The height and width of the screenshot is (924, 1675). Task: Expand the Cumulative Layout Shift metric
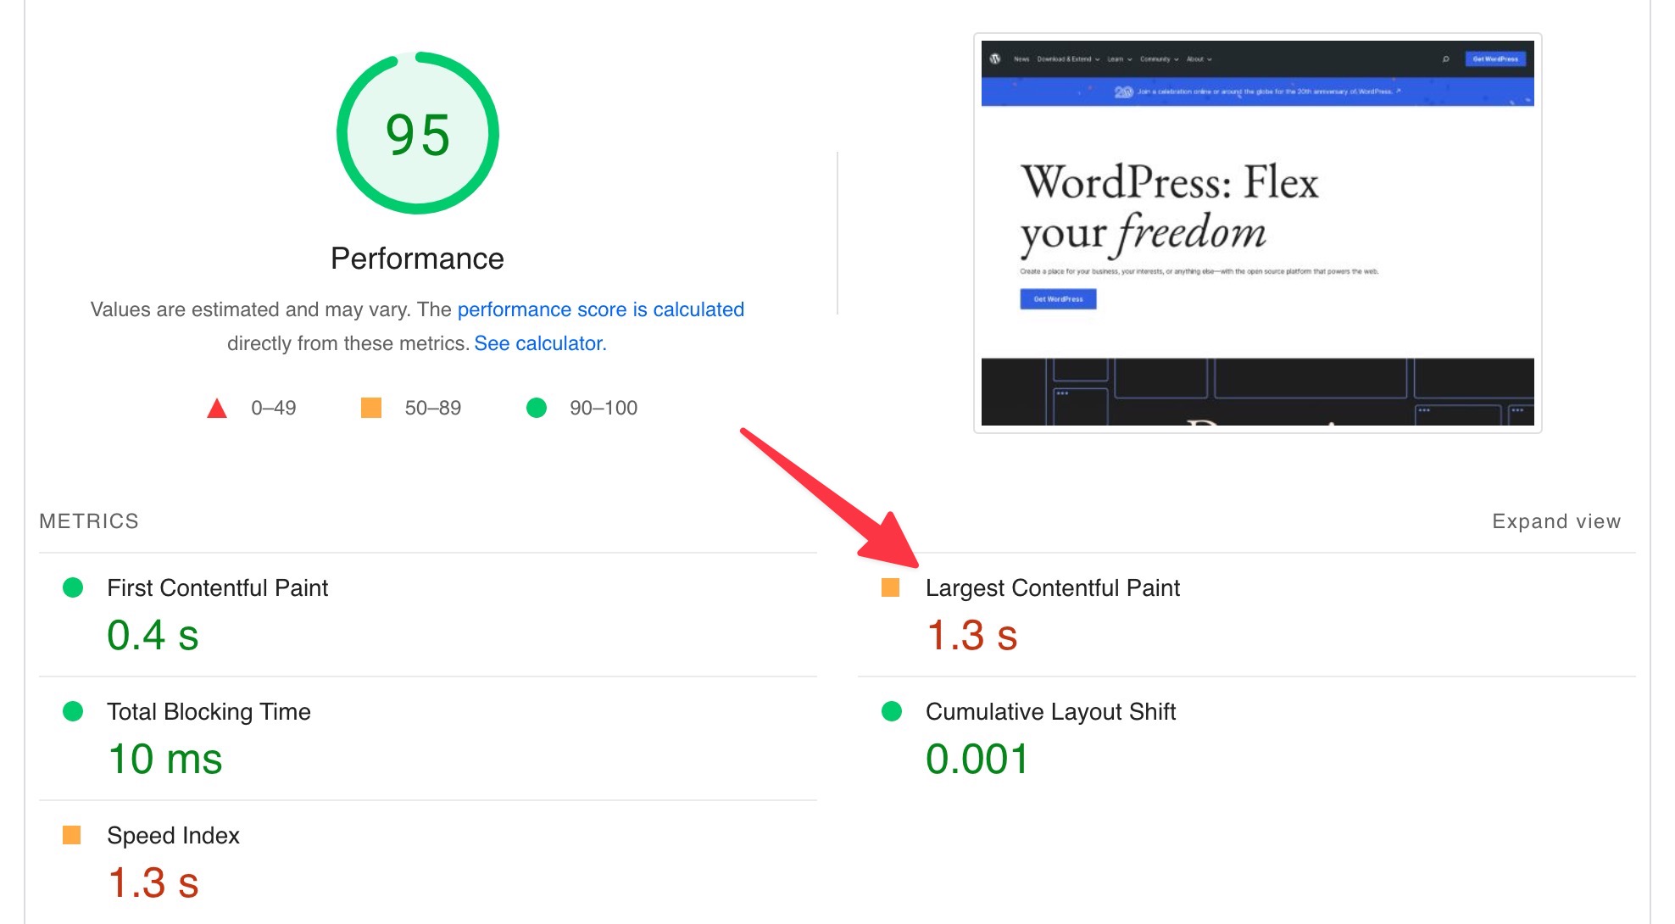(1049, 711)
